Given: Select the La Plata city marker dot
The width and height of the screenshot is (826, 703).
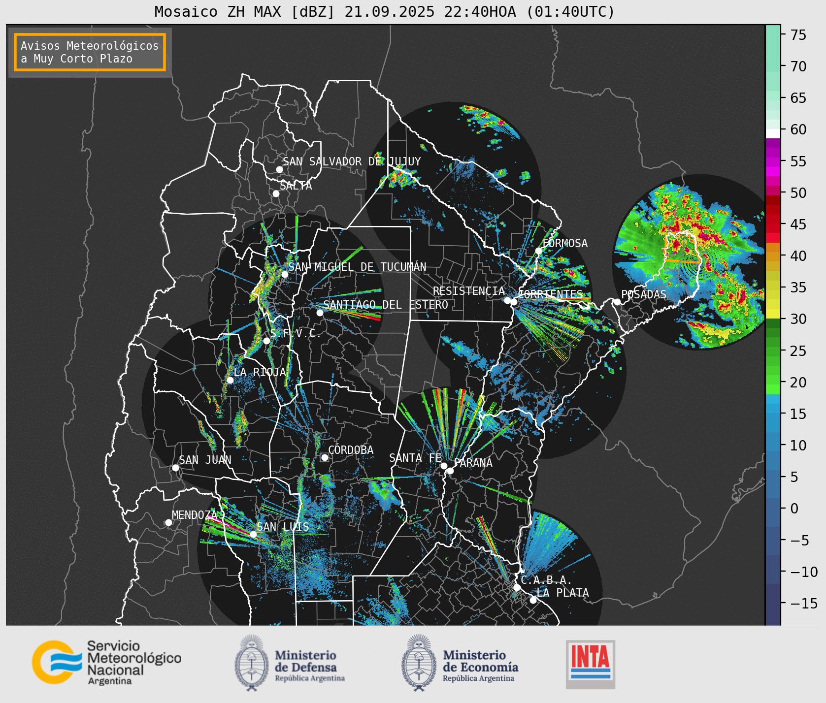Looking at the screenshot, I should click(x=533, y=600).
